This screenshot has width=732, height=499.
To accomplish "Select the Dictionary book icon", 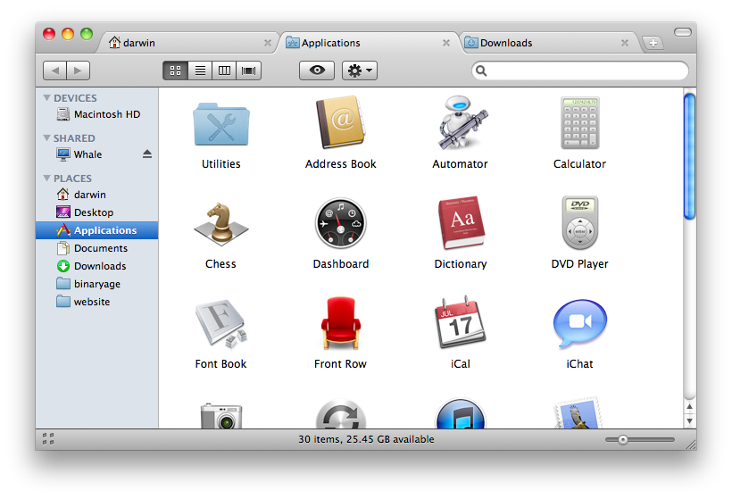I will coord(461,222).
